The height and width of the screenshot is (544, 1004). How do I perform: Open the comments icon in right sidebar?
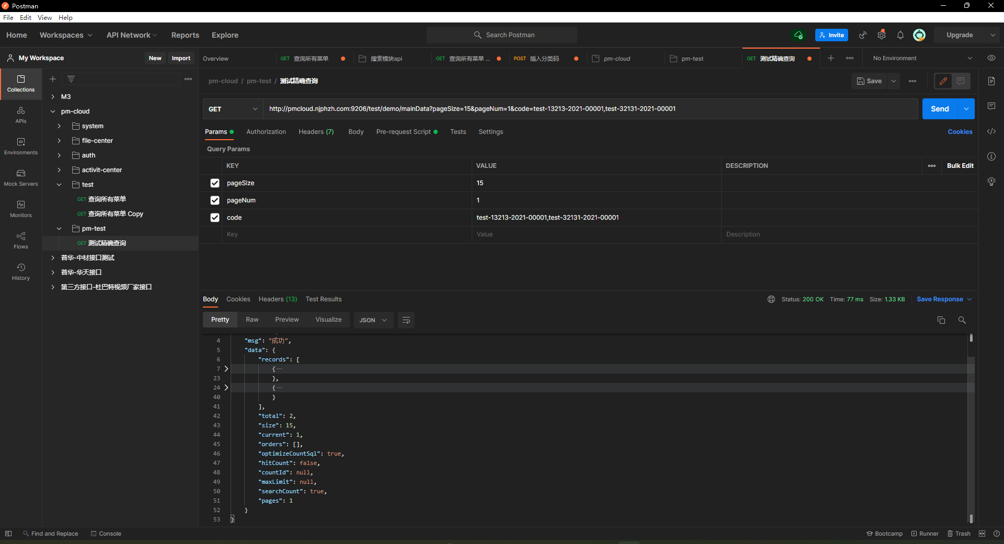(991, 106)
